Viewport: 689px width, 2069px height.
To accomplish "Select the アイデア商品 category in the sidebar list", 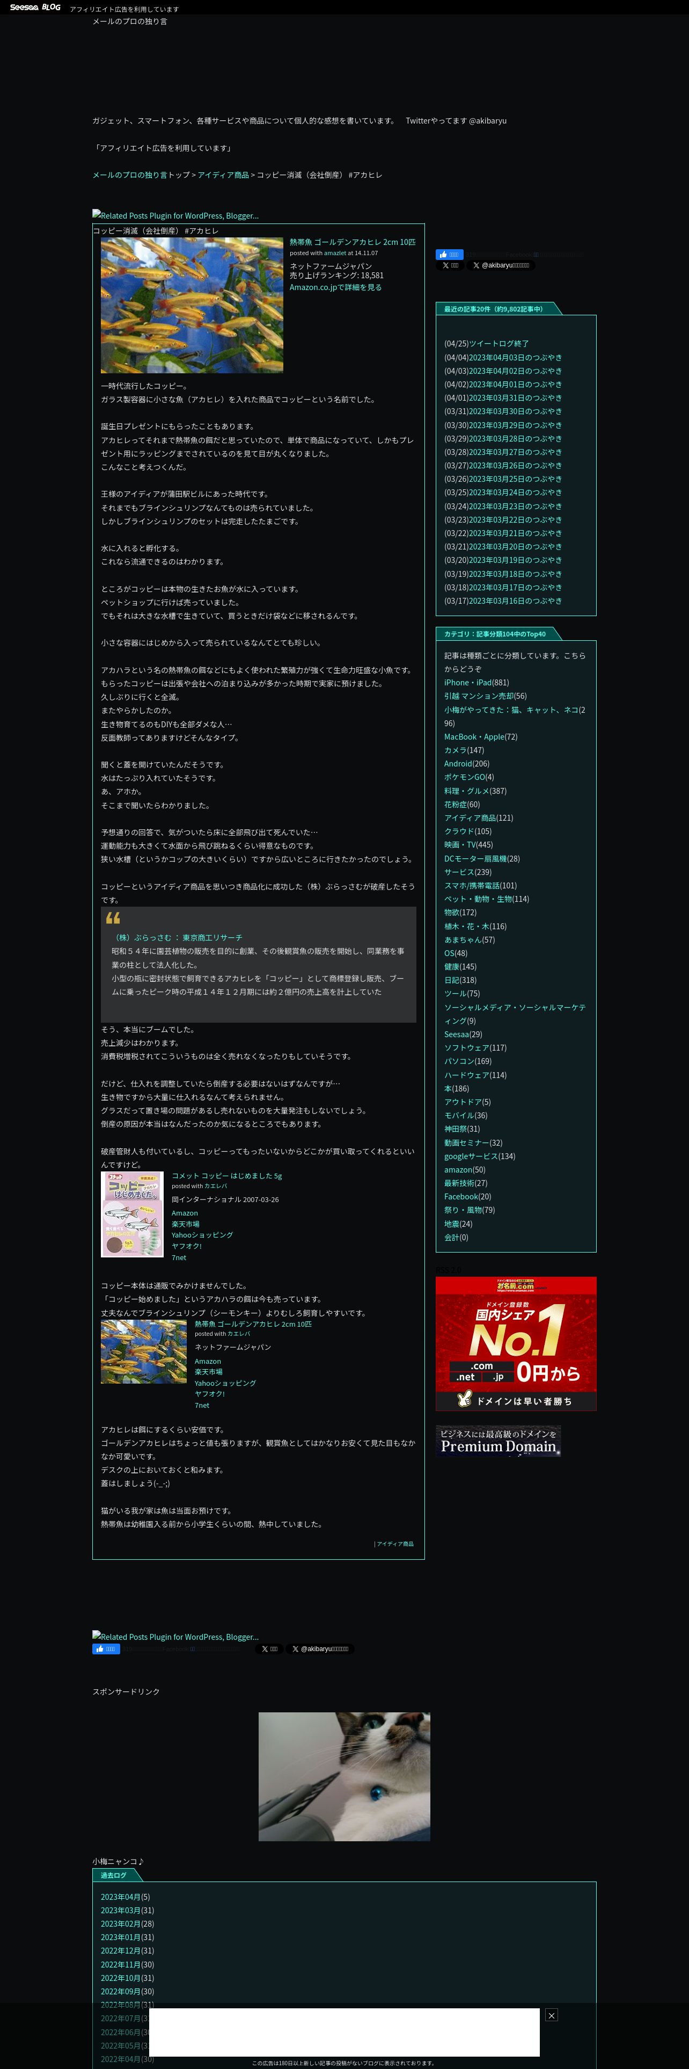I will click(470, 818).
